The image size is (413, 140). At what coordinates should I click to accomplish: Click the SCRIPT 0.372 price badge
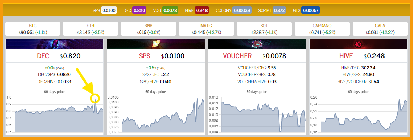tap(279, 11)
